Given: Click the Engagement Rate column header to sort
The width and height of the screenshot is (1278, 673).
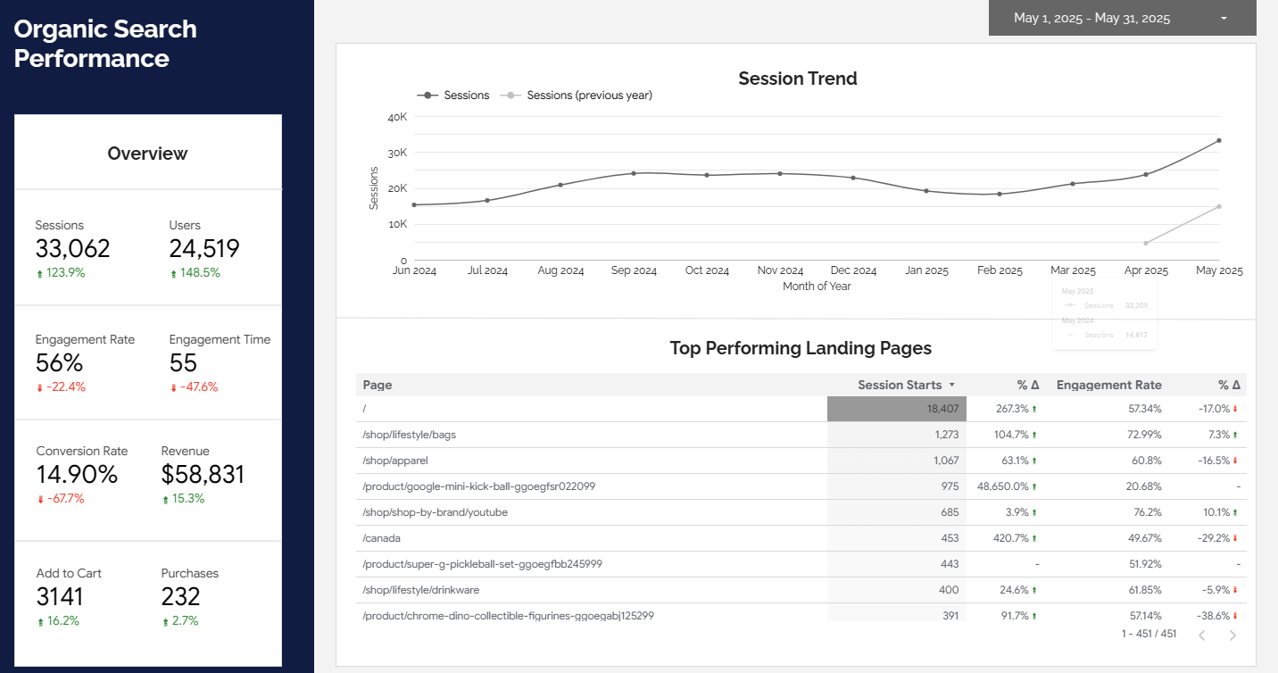Looking at the screenshot, I should (x=1108, y=385).
